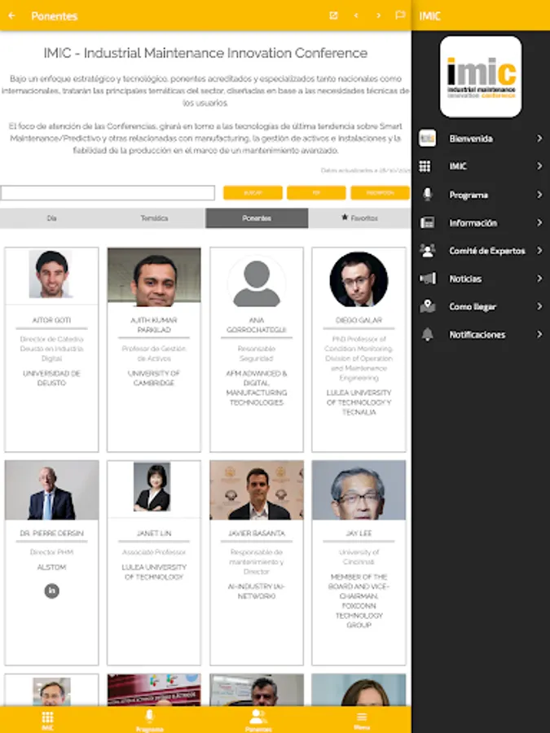
Task: Open the Noticias megaphone icon in sidebar
Action: click(x=428, y=279)
